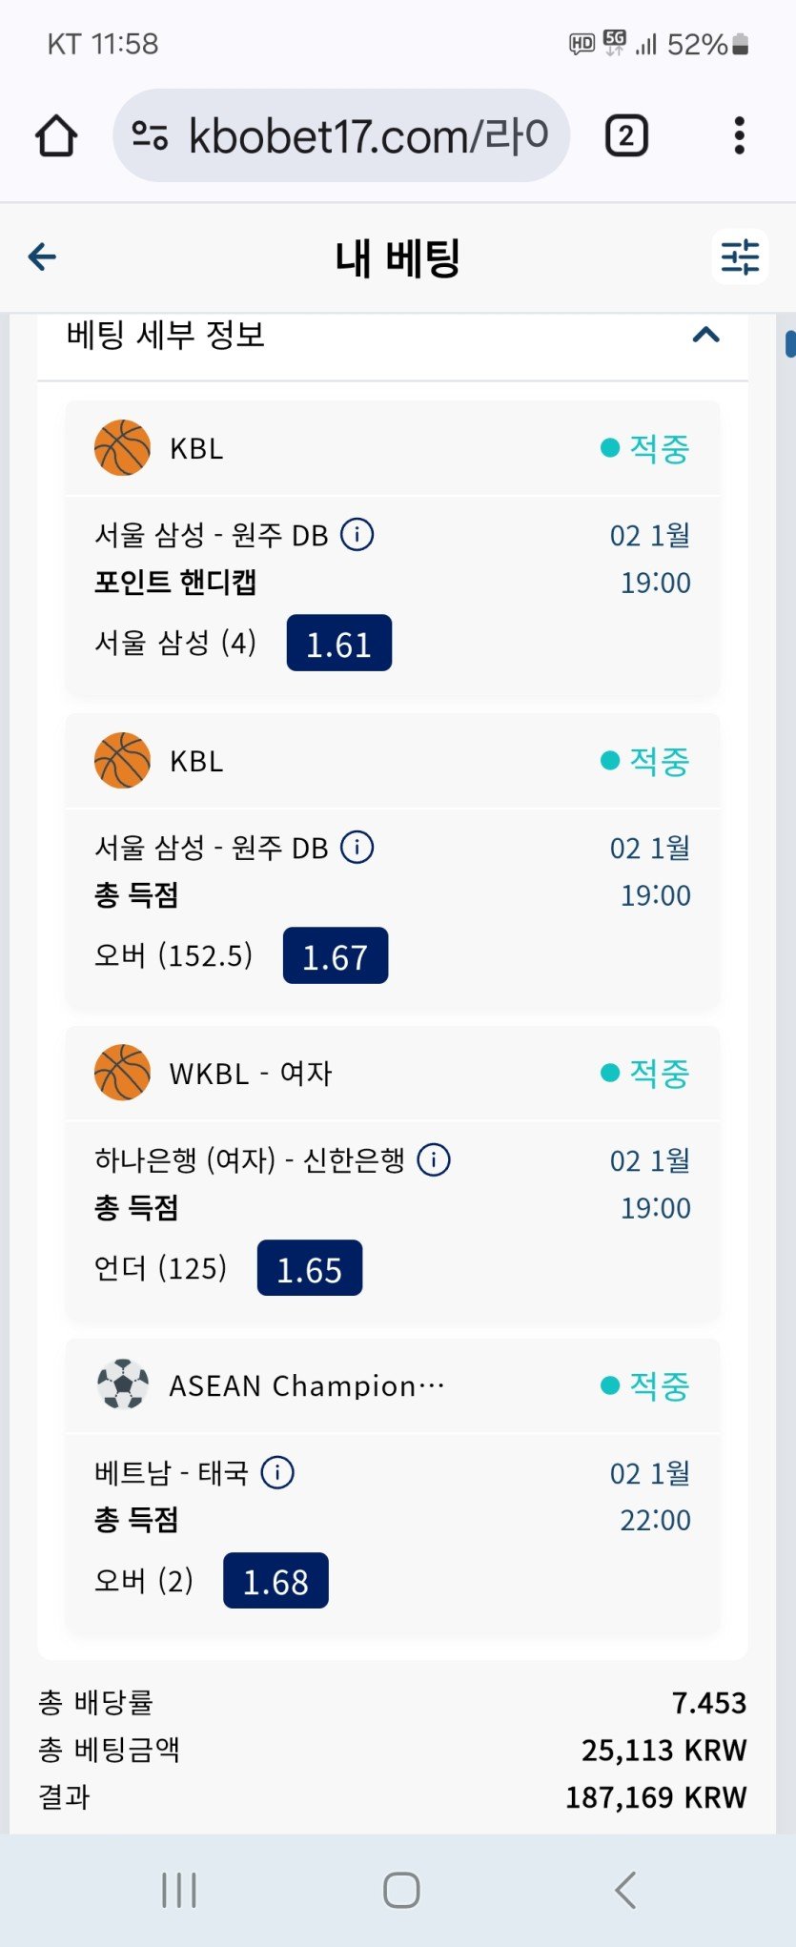The image size is (796, 1947).
Task: Click the 1.67 odds badge
Action: tap(336, 955)
